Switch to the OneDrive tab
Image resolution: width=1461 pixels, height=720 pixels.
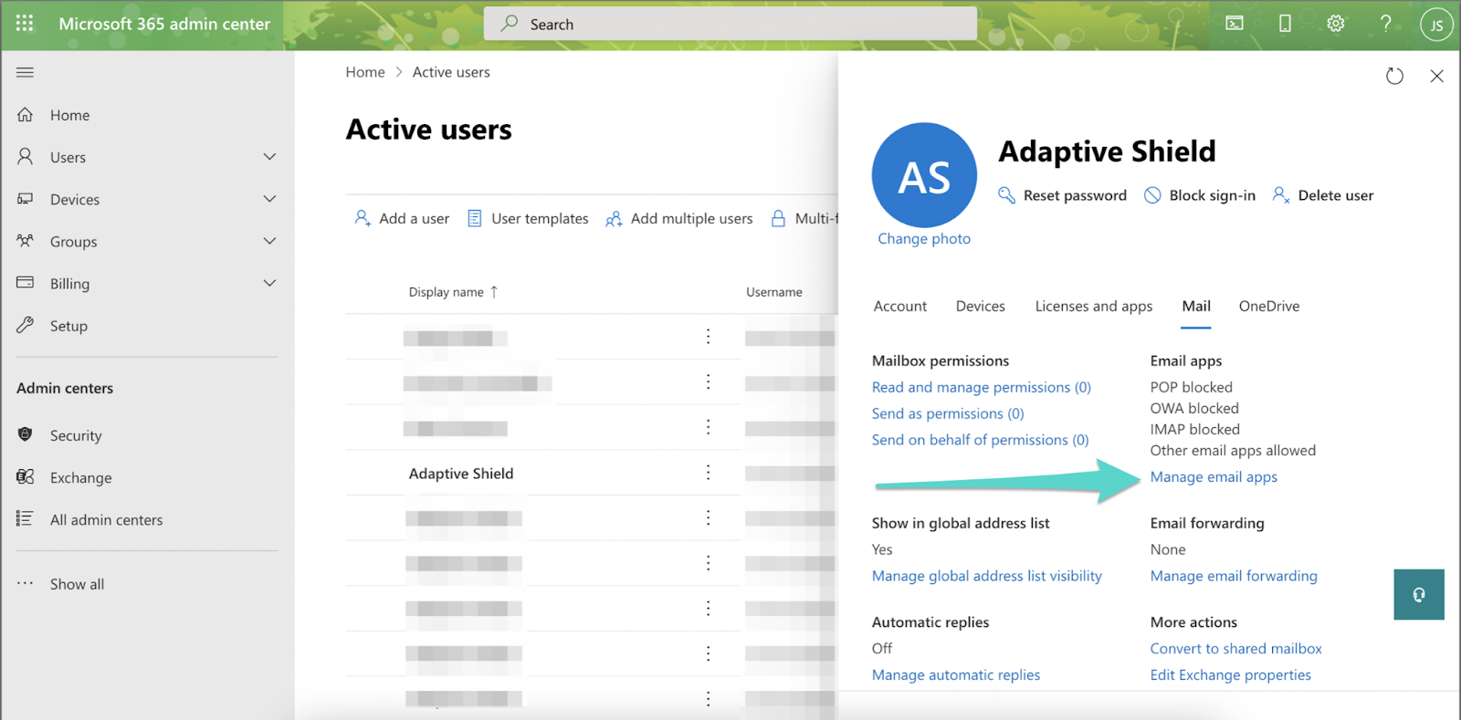point(1269,306)
